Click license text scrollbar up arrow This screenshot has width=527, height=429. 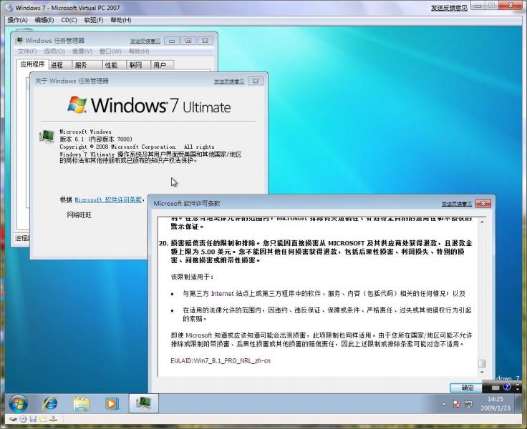point(482,222)
